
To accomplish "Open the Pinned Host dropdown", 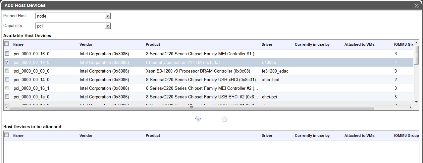I will (107, 16).
